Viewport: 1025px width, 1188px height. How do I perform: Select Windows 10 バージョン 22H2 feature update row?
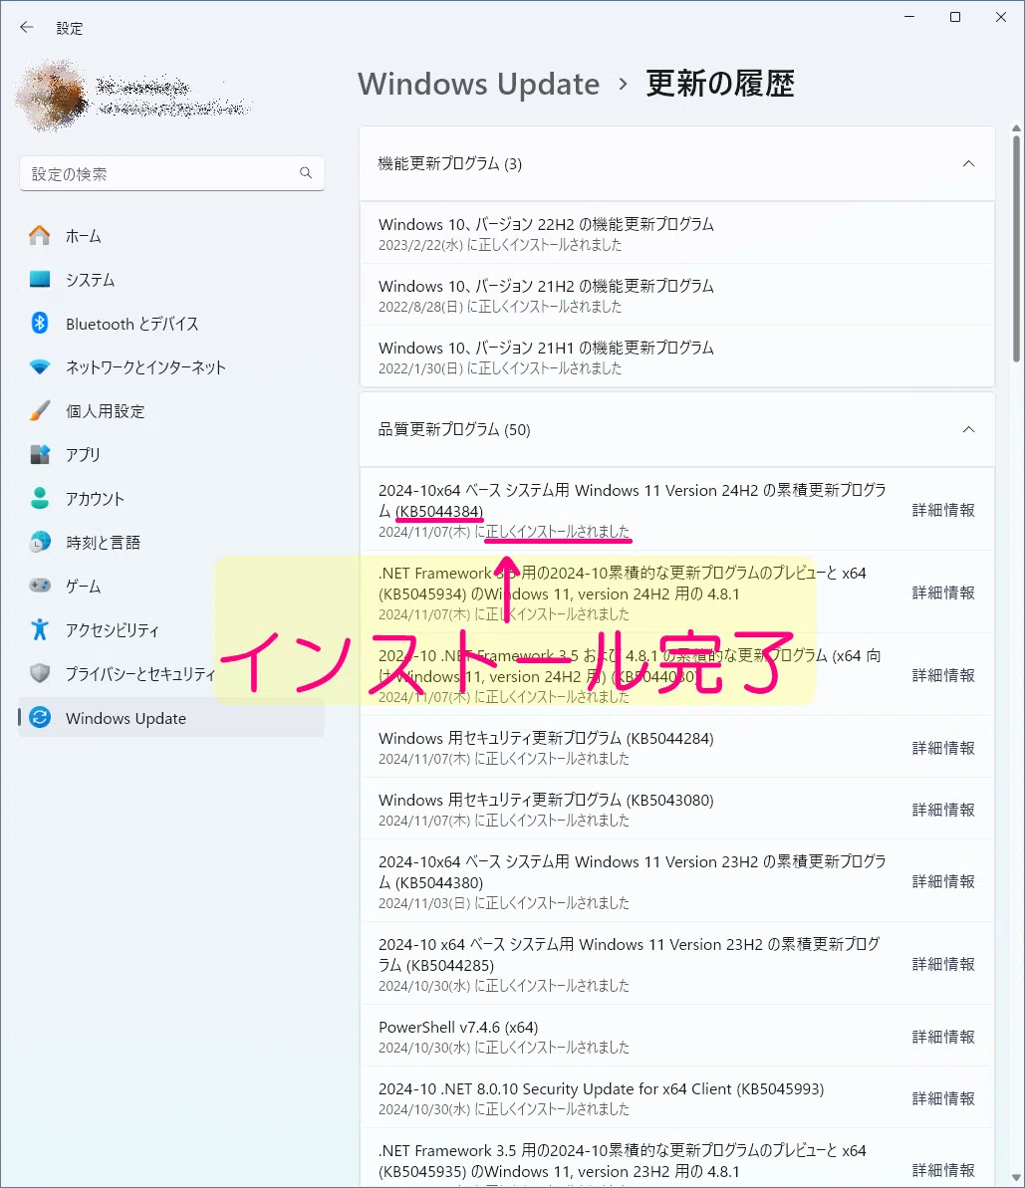(x=677, y=233)
